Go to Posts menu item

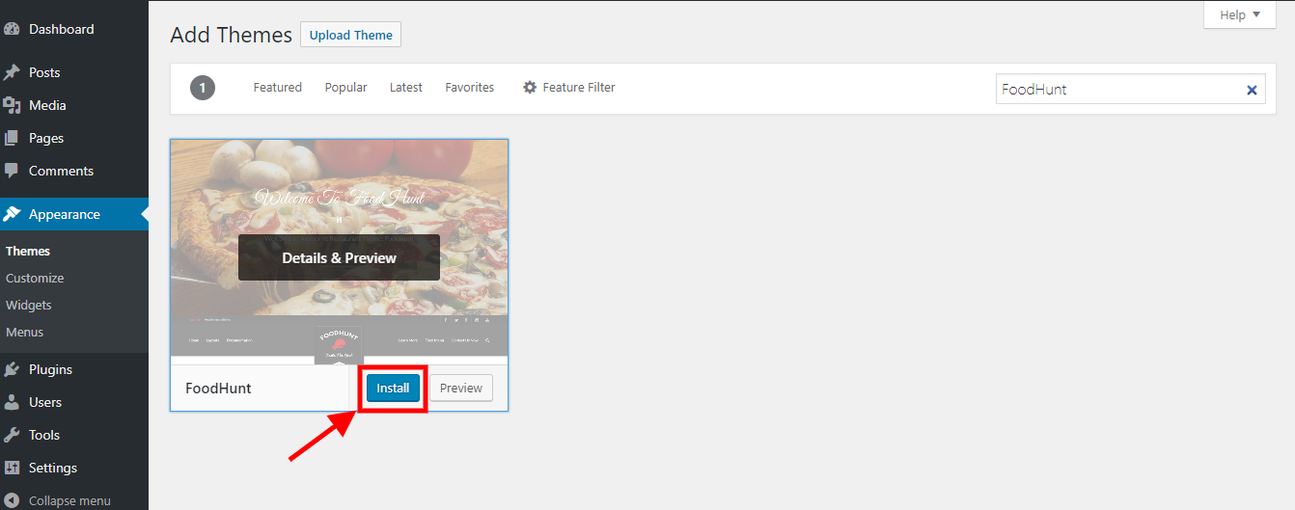74,72
